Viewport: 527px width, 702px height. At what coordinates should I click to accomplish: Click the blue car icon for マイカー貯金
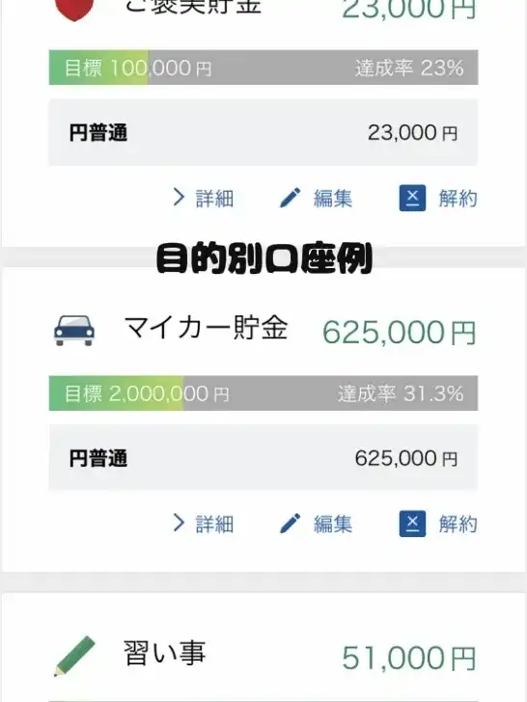(74, 331)
